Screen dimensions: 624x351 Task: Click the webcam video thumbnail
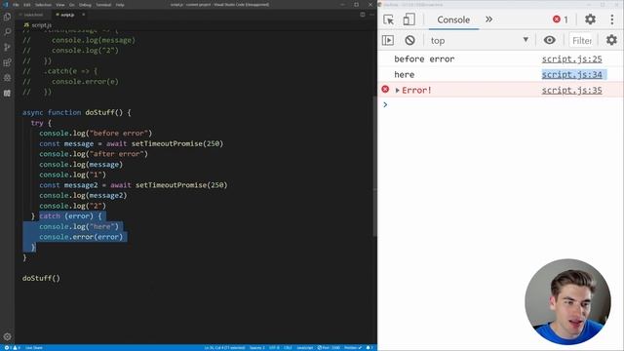pos(567,301)
